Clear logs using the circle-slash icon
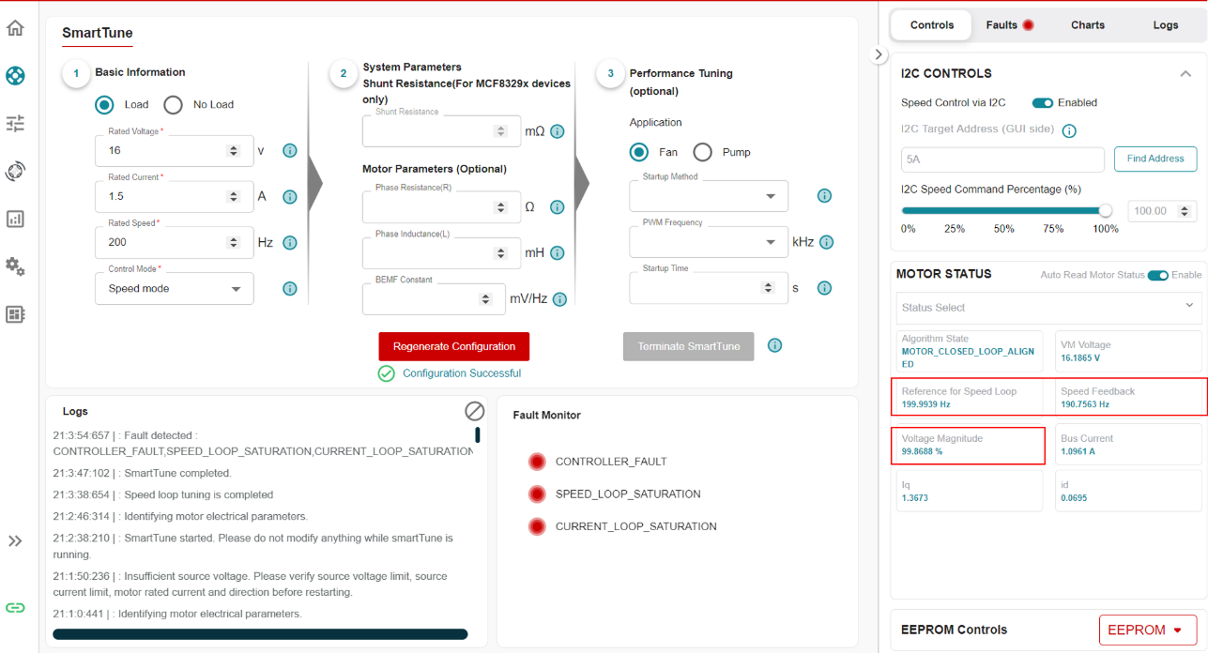Viewport: 1208px width, 653px height. pos(474,411)
